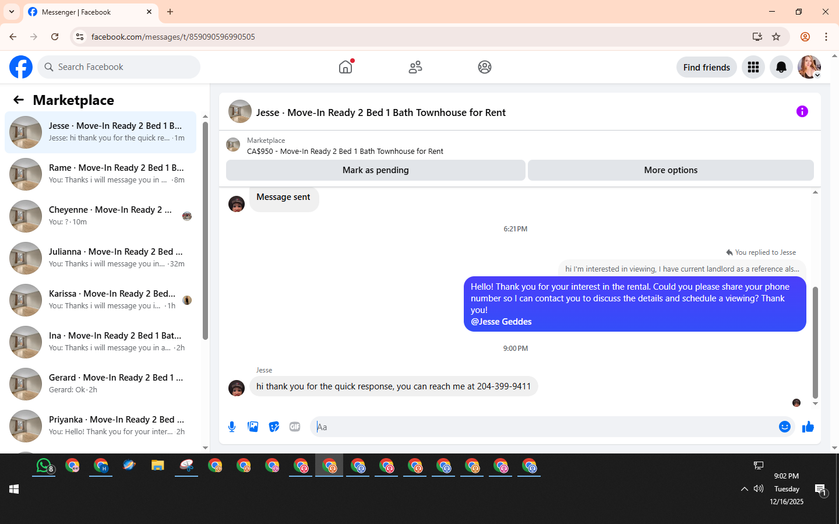The image size is (839, 524).
Task: Open File Explorer from taskbar
Action: (x=158, y=466)
